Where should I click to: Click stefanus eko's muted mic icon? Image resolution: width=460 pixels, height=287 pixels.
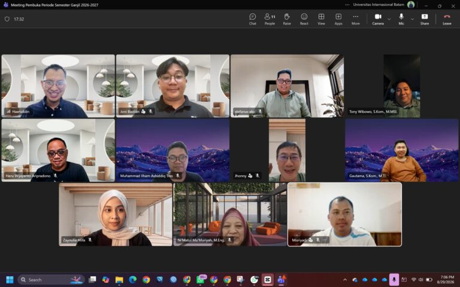pyautogui.click(x=260, y=111)
